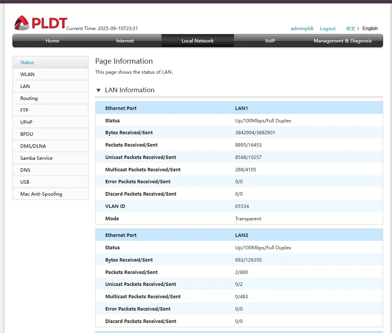
Task: Open DNS sidebar item
Action: pyautogui.click(x=50, y=170)
